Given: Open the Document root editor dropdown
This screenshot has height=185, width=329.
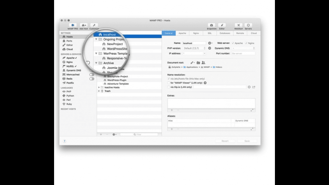Looking at the screenshot, I should coord(192,63).
